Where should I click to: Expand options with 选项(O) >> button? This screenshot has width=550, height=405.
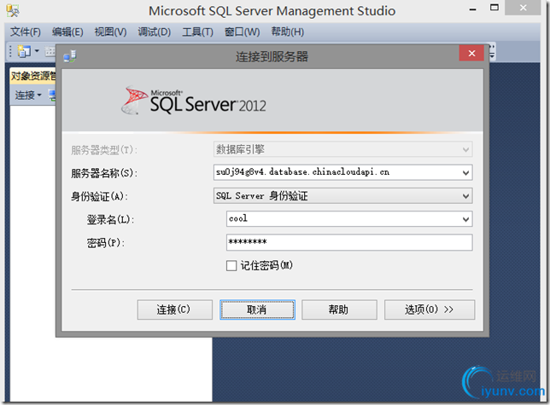429,310
